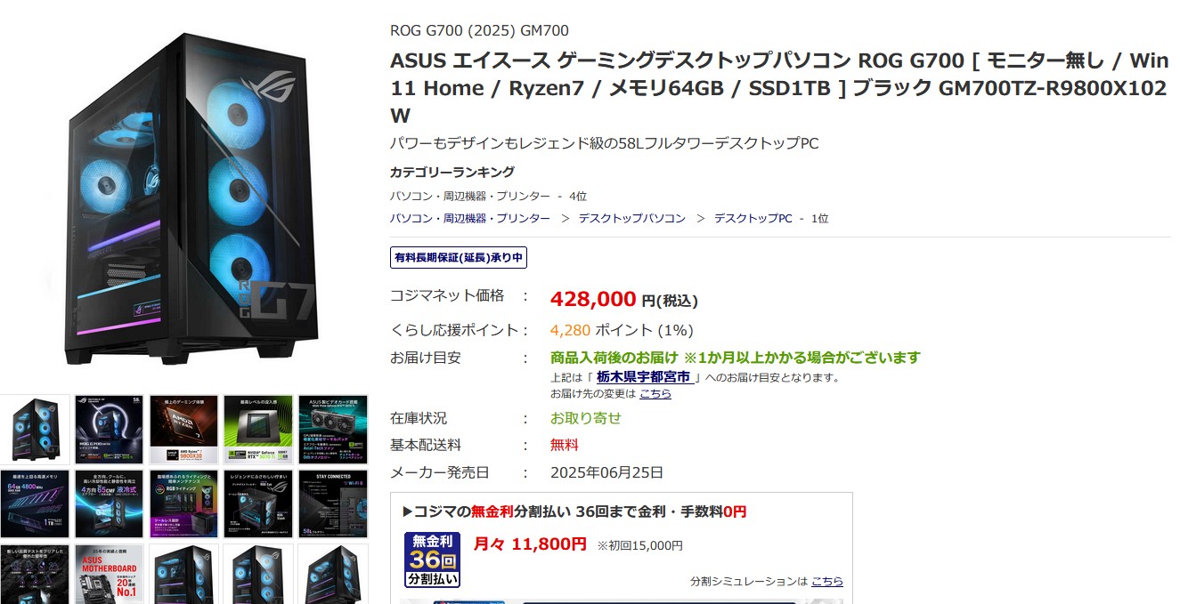
Task: View the liquid cooling airflow thumbnail
Action: point(110,503)
